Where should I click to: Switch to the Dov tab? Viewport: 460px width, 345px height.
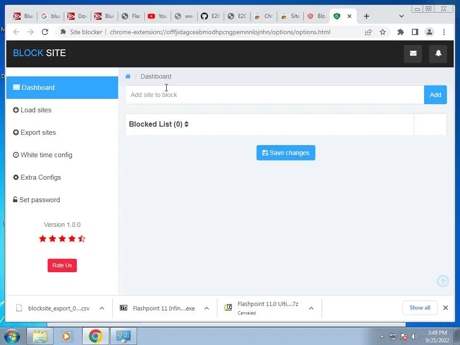tap(77, 16)
